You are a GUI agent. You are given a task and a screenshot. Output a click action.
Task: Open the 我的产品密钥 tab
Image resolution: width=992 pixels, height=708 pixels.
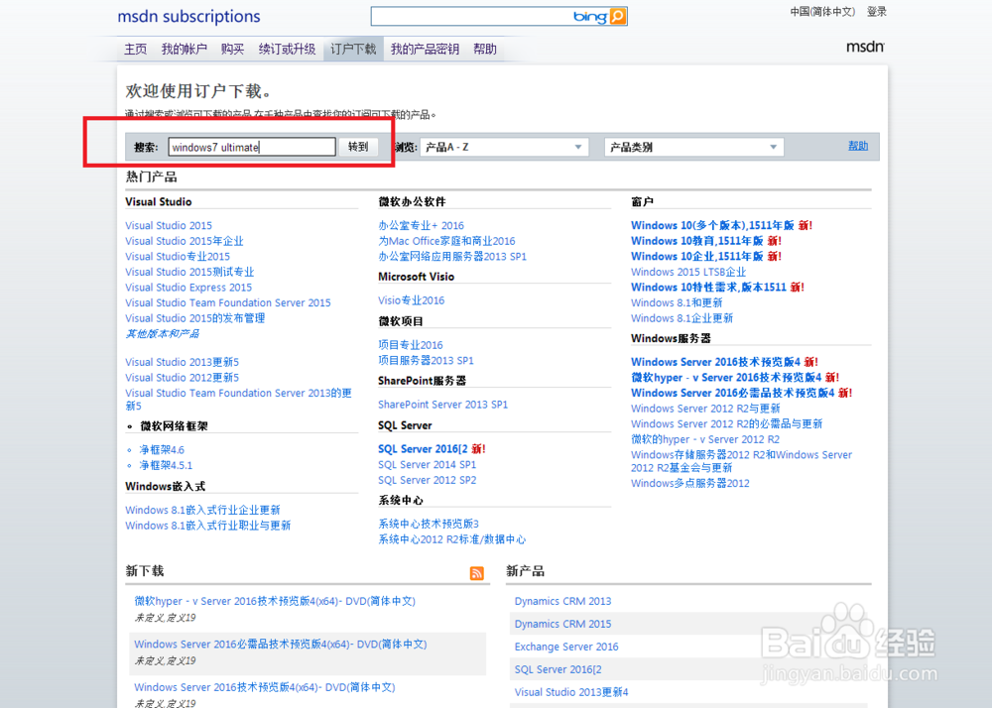425,50
